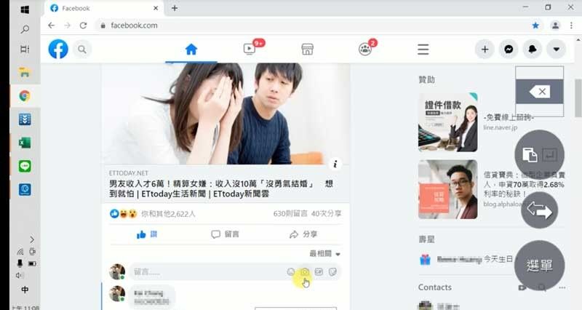Like the post with 讚 button
The image size is (582, 310).
click(x=146, y=234)
